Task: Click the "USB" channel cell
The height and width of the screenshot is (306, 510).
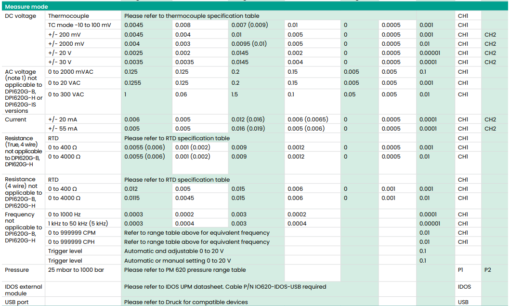Action: tap(463, 302)
